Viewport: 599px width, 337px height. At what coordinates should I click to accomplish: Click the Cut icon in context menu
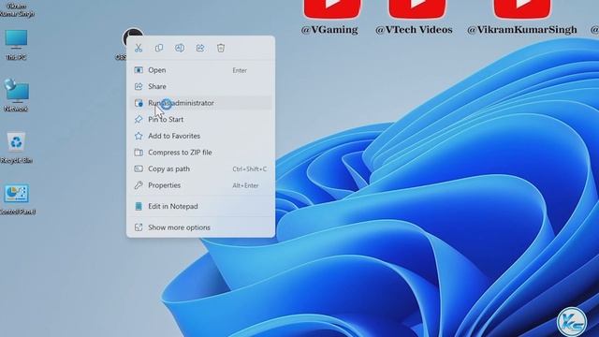click(x=139, y=48)
